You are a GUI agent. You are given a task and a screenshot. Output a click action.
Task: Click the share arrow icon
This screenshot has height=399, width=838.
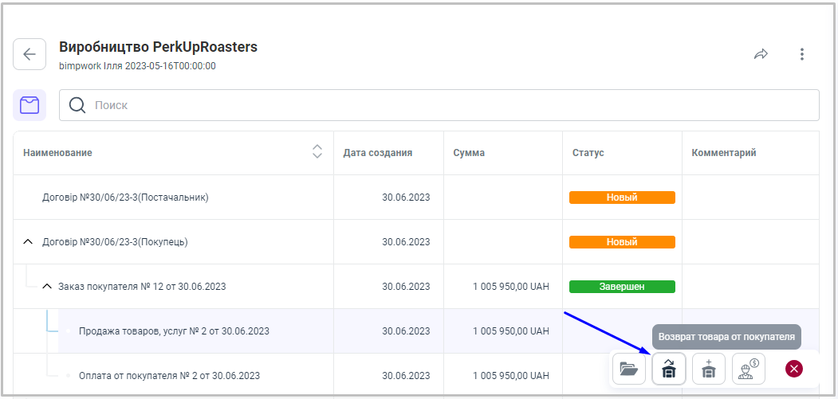[x=761, y=54]
